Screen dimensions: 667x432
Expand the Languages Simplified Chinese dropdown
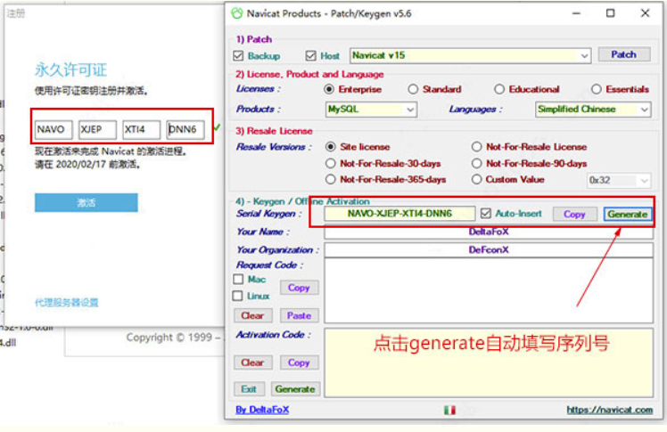tap(593, 110)
